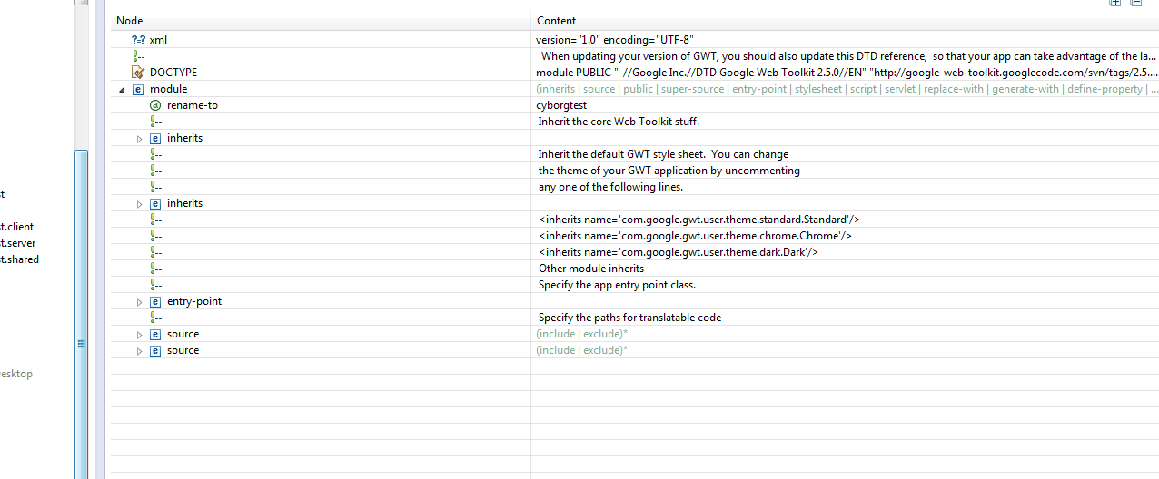Click icon of the last source element
1159x479 pixels.
pyautogui.click(x=155, y=350)
